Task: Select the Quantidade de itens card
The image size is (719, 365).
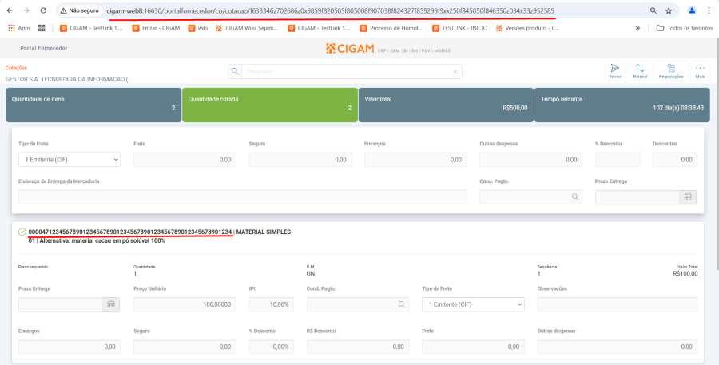Action: click(x=93, y=105)
